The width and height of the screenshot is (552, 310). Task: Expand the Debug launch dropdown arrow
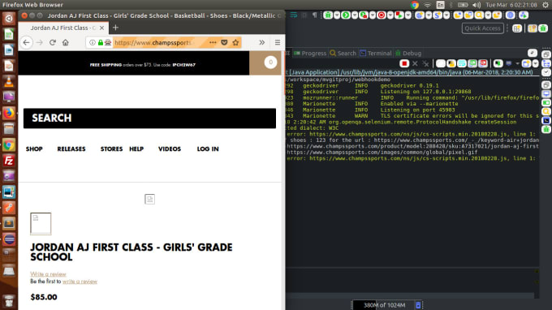pyautogui.click(x=337, y=15)
